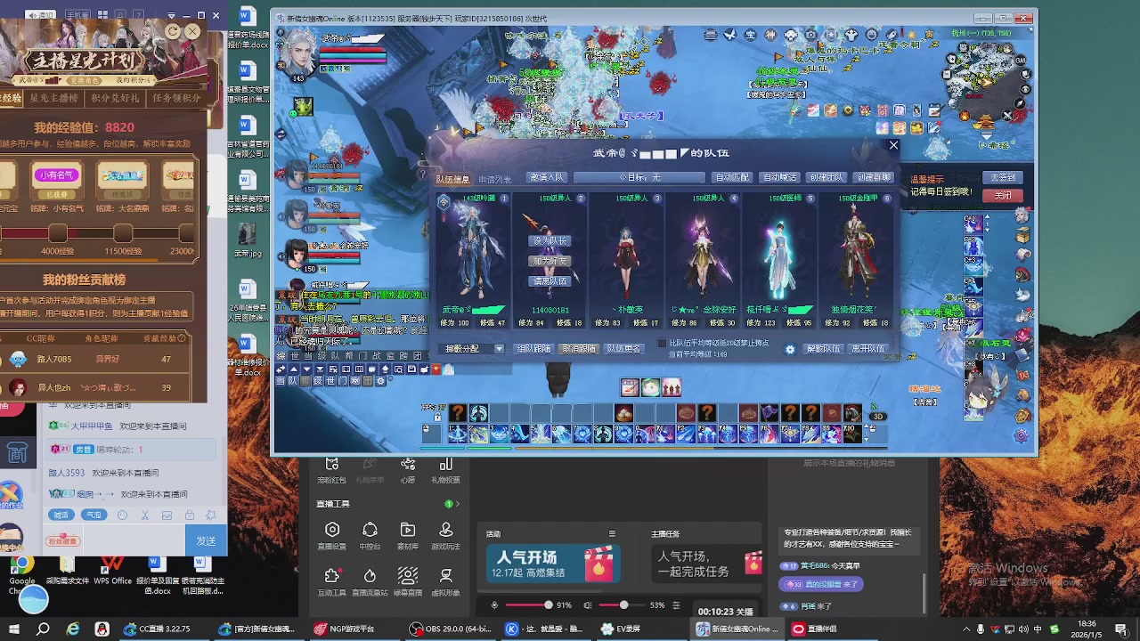The height and width of the screenshot is (641, 1140).
Task: Click the 组队跟随 button
Action: (533, 349)
